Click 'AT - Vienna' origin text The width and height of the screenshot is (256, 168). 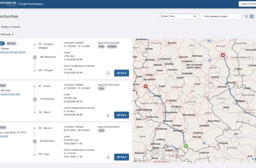click(44, 86)
